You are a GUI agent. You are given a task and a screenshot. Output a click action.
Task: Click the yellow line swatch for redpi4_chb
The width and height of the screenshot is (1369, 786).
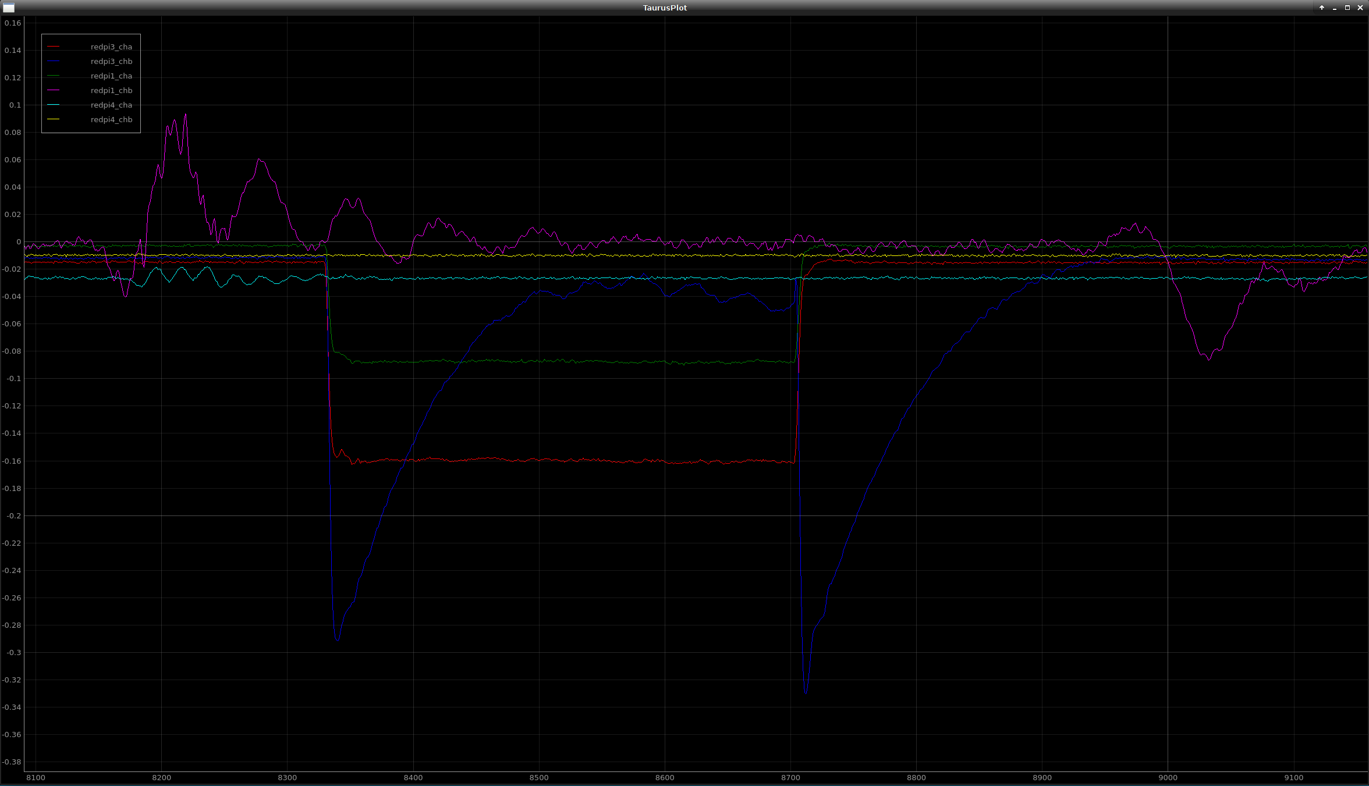coord(54,119)
